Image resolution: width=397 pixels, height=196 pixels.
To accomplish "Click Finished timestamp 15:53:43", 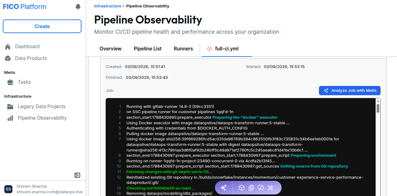I will (x=147, y=78).
